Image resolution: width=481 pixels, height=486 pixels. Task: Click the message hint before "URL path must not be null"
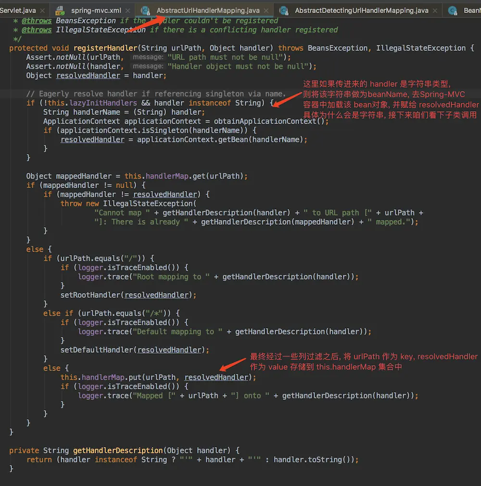point(148,57)
